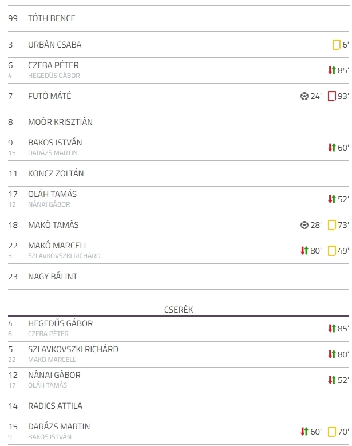
Task: Click Hegedűs Gábor in the substitutes list
Action: [x=60, y=323]
